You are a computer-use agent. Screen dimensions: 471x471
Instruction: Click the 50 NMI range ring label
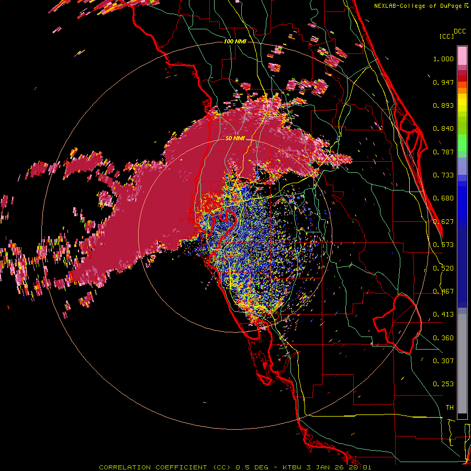pos(235,139)
